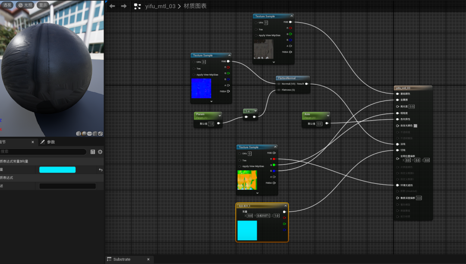This screenshot has width=466, height=264.
Task: Click the 基础颜色 input pin on material node
Action: (x=397, y=94)
